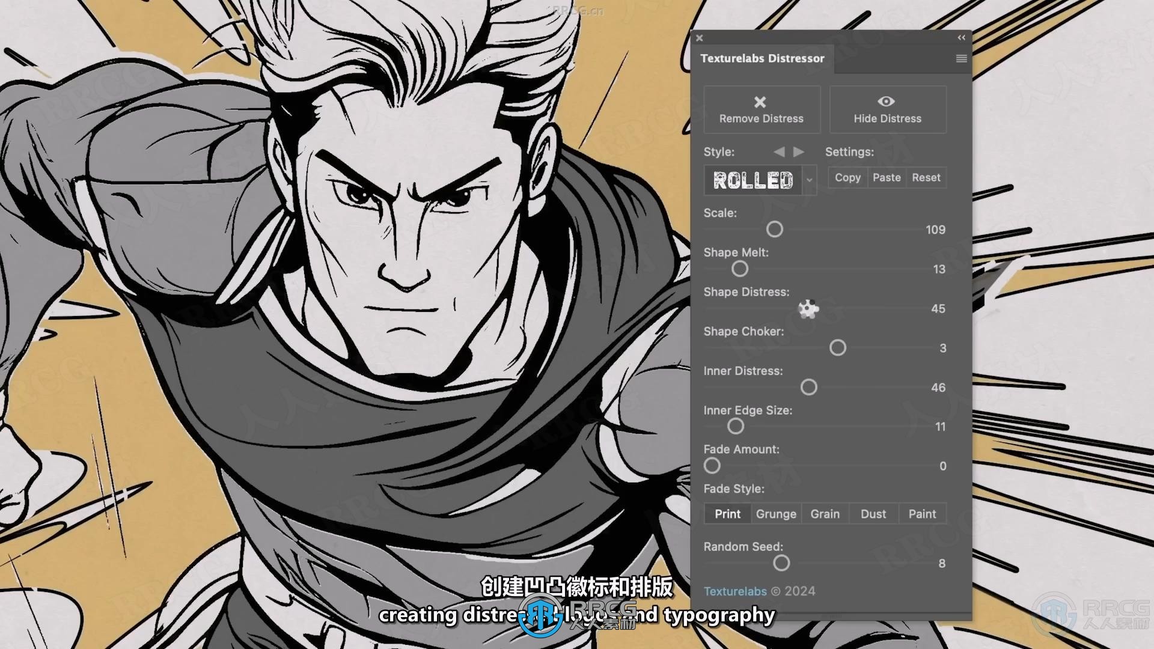Copy the current settings

pyautogui.click(x=847, y=178)
